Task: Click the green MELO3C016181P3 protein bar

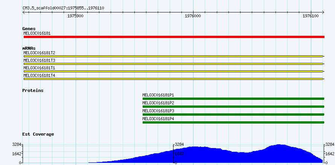Action: tap(233, 115)
